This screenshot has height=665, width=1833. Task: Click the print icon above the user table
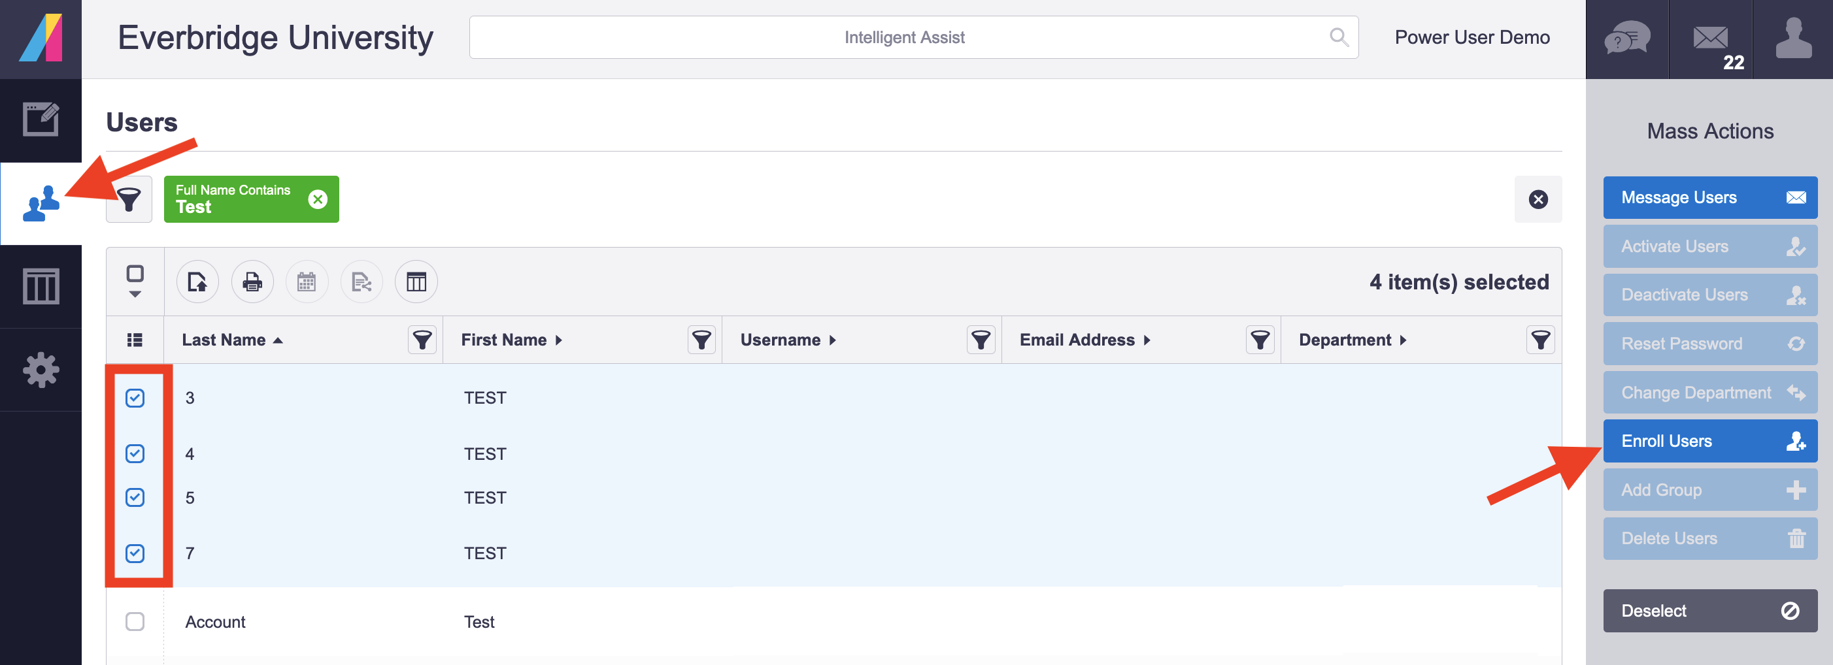pos(252,281)
